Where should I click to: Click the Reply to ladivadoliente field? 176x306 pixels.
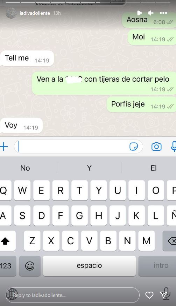pos(72,295)
